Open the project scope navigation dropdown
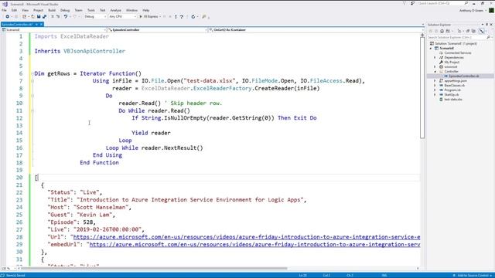This screenshot has height=278, width=495. coord(53,30)
